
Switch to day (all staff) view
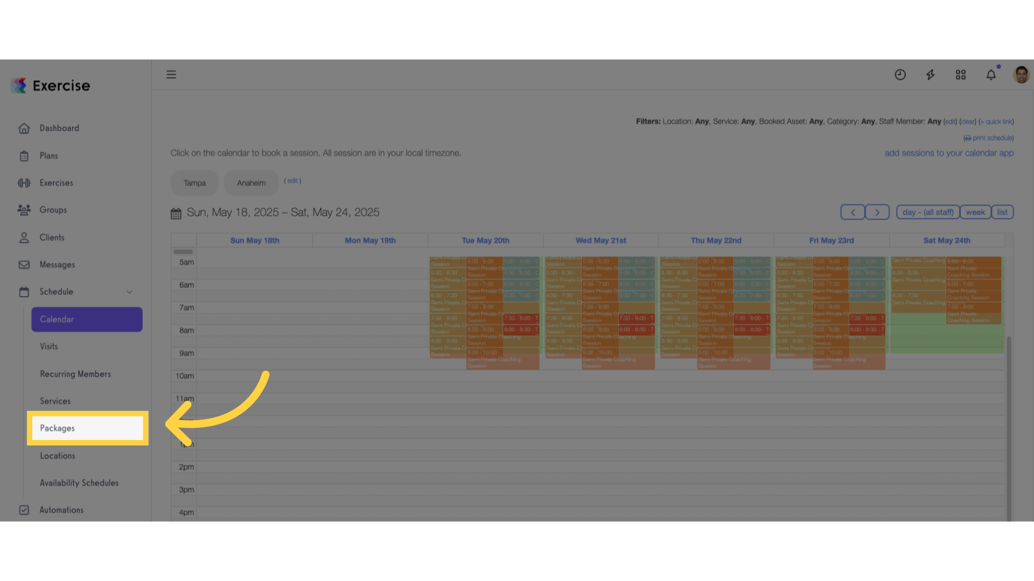coord(928,212)
